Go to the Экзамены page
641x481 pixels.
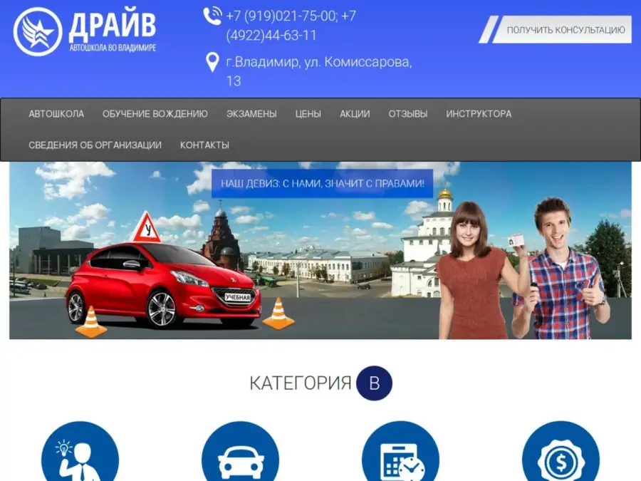click(x=251, y=114)
